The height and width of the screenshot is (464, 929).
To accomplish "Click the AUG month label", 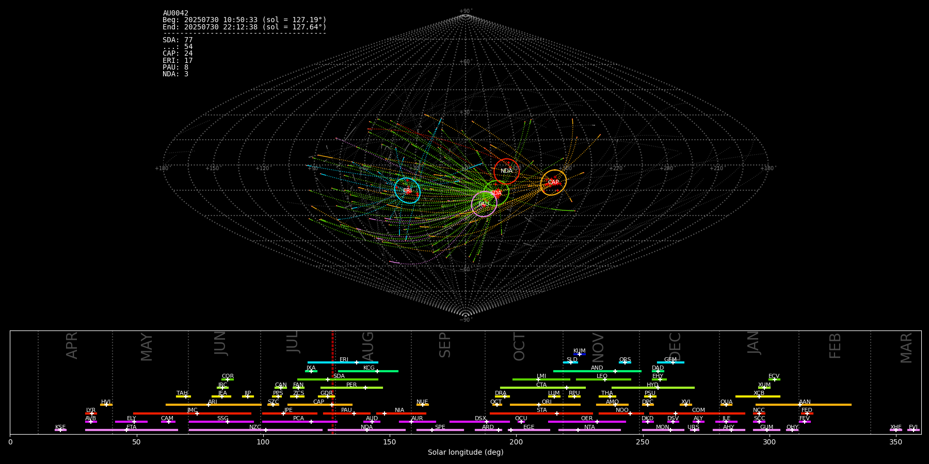I will (x=367, y=345).
